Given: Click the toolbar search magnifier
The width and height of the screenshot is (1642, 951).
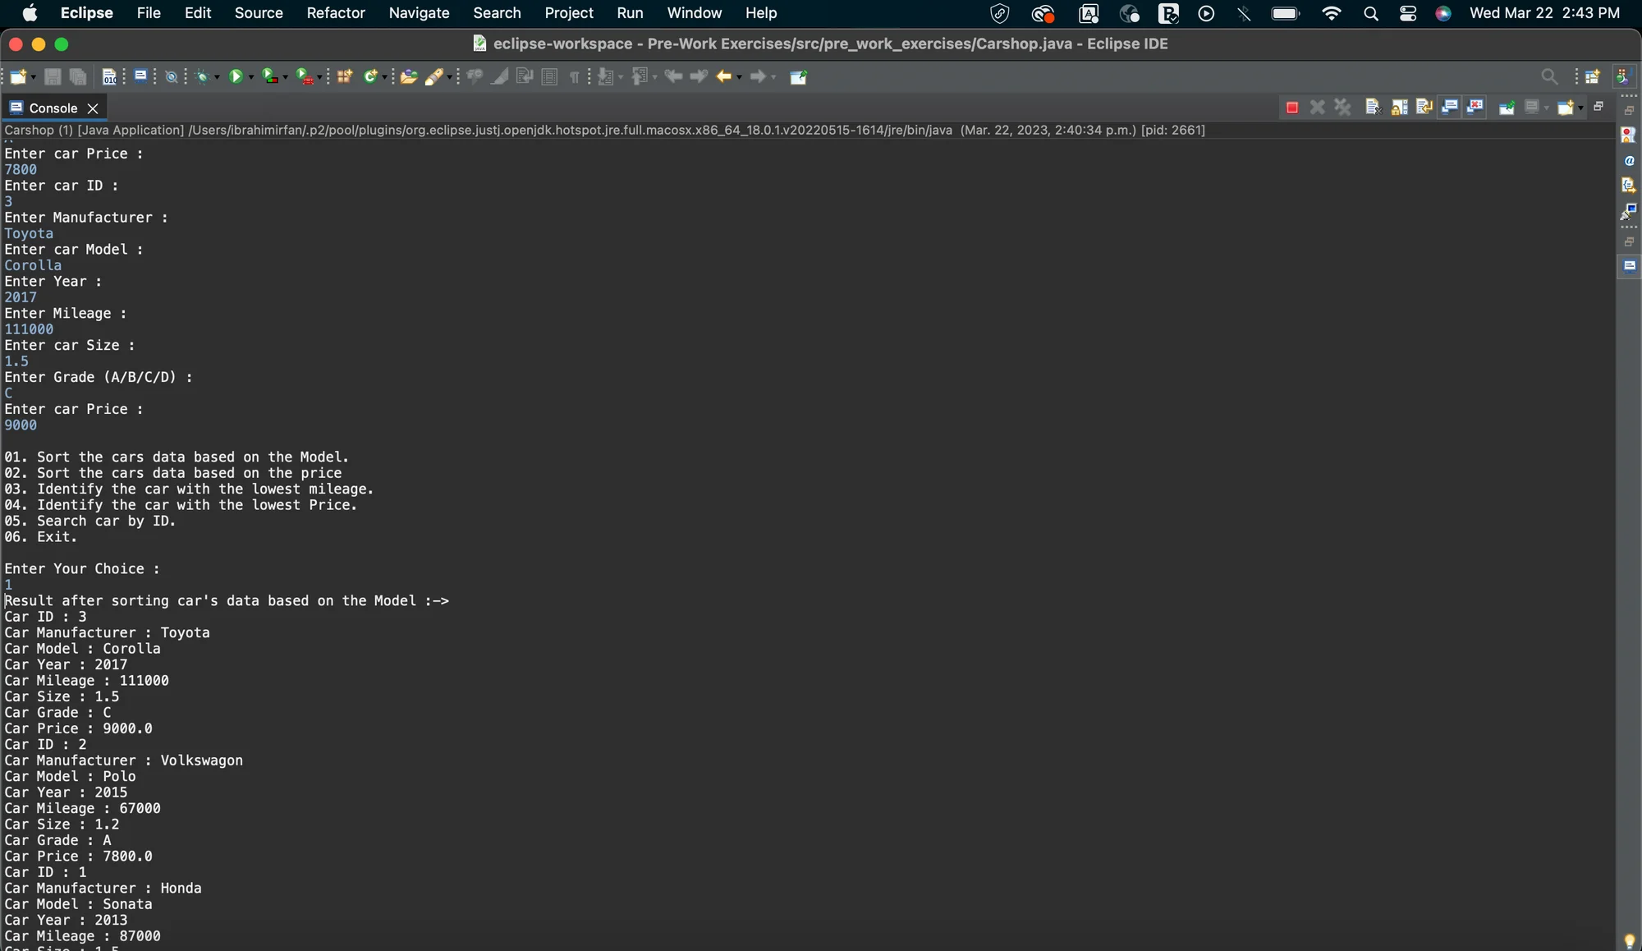Looking at the screenshot, I should (1548, 76).
